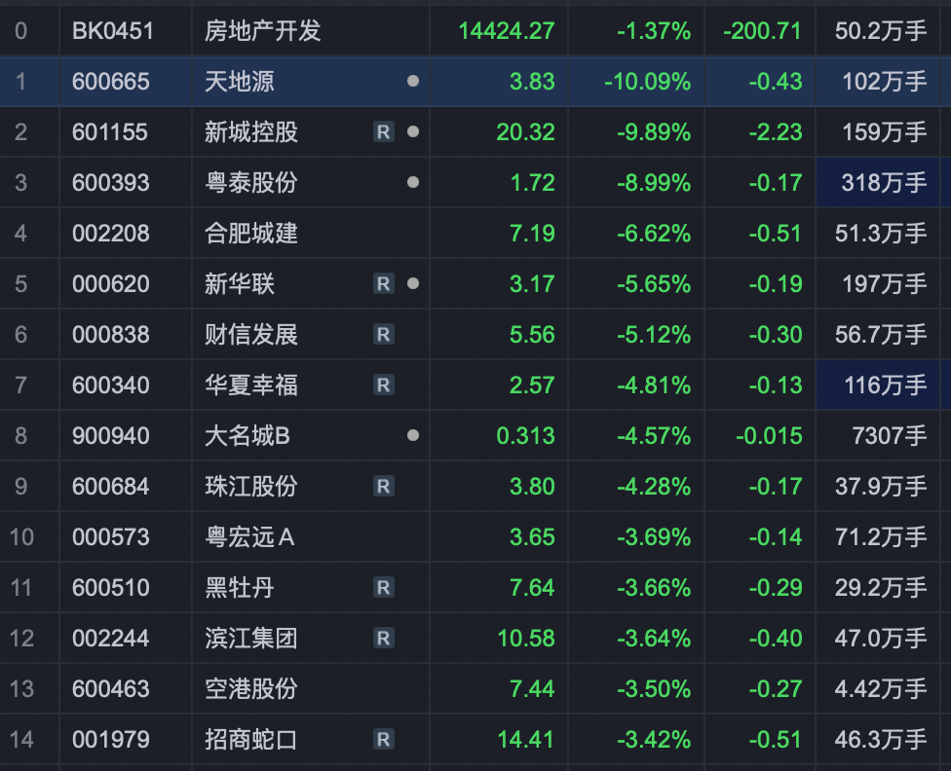Viewport: 951px width, 771px height.
Task: Open stock 华夏幸福
Action: click(x=251, y=385)
